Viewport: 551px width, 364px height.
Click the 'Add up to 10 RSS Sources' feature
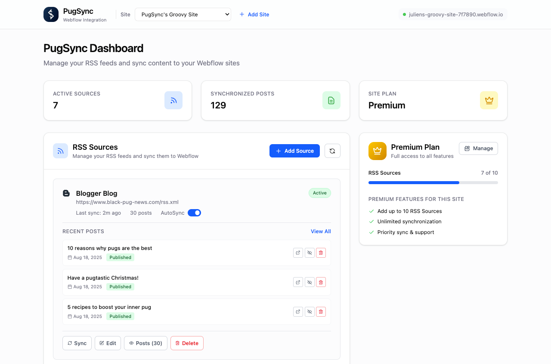(x=409, y=211)
